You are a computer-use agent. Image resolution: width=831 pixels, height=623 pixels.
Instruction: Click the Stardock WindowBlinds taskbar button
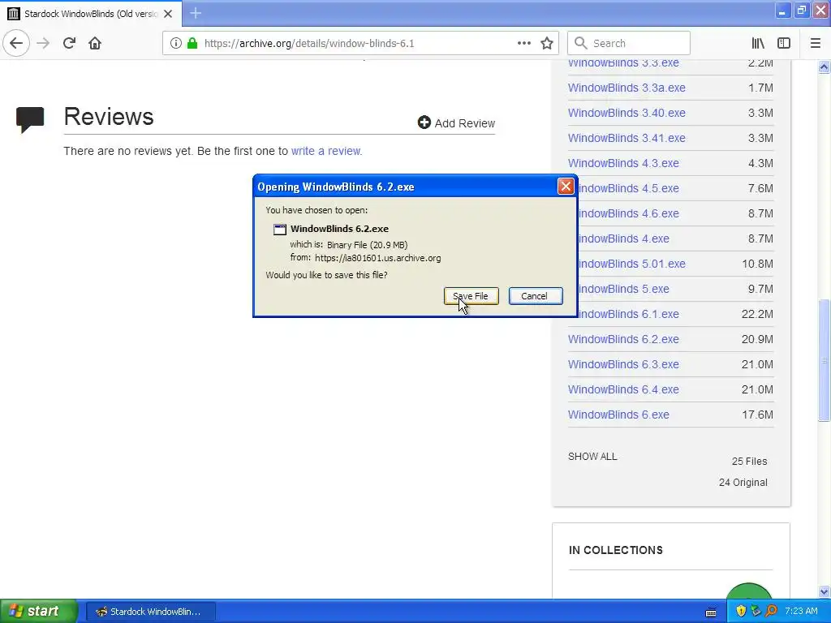pyautogui.click(x=150, y=612)
